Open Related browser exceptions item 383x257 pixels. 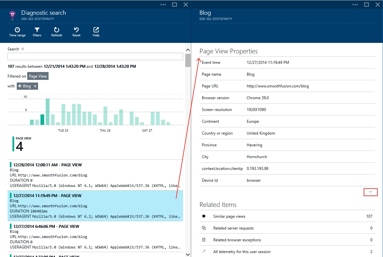pos(287,240)
